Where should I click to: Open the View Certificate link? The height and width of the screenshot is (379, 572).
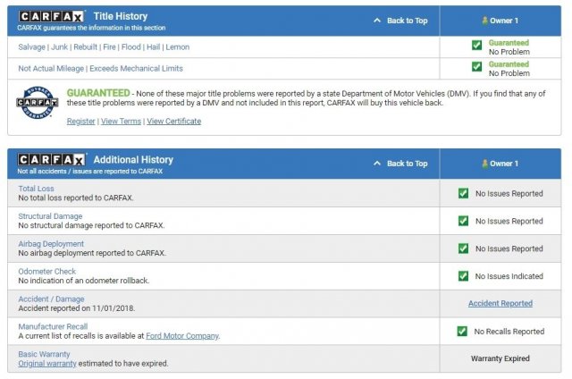coord(173,122)
